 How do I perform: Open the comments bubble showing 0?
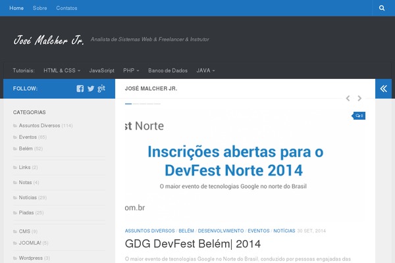pos(359,116)
